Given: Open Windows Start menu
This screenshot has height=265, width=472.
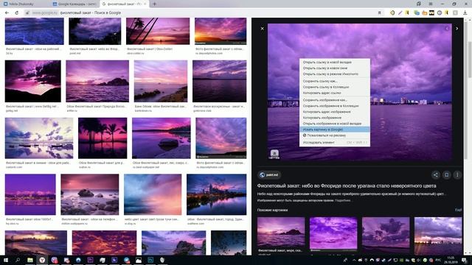Looking at the screenshot, I should point(6,260).
